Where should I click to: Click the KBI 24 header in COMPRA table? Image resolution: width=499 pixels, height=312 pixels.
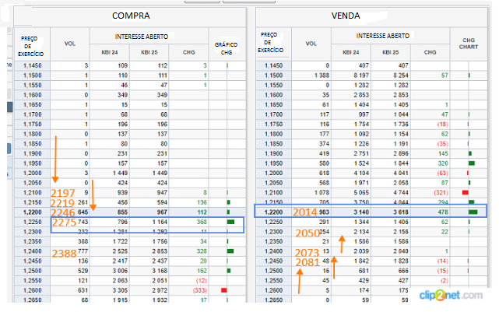click(110, 52)
